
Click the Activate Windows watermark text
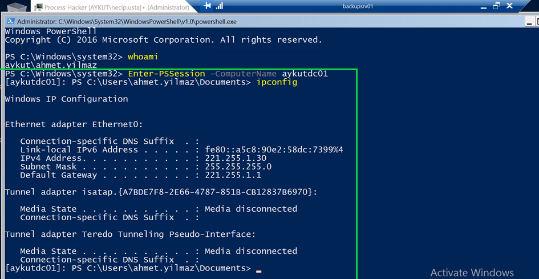[x=472, y=273]
